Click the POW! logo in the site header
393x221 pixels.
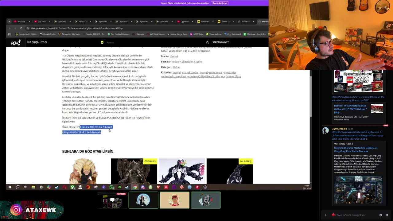point(16,42)
